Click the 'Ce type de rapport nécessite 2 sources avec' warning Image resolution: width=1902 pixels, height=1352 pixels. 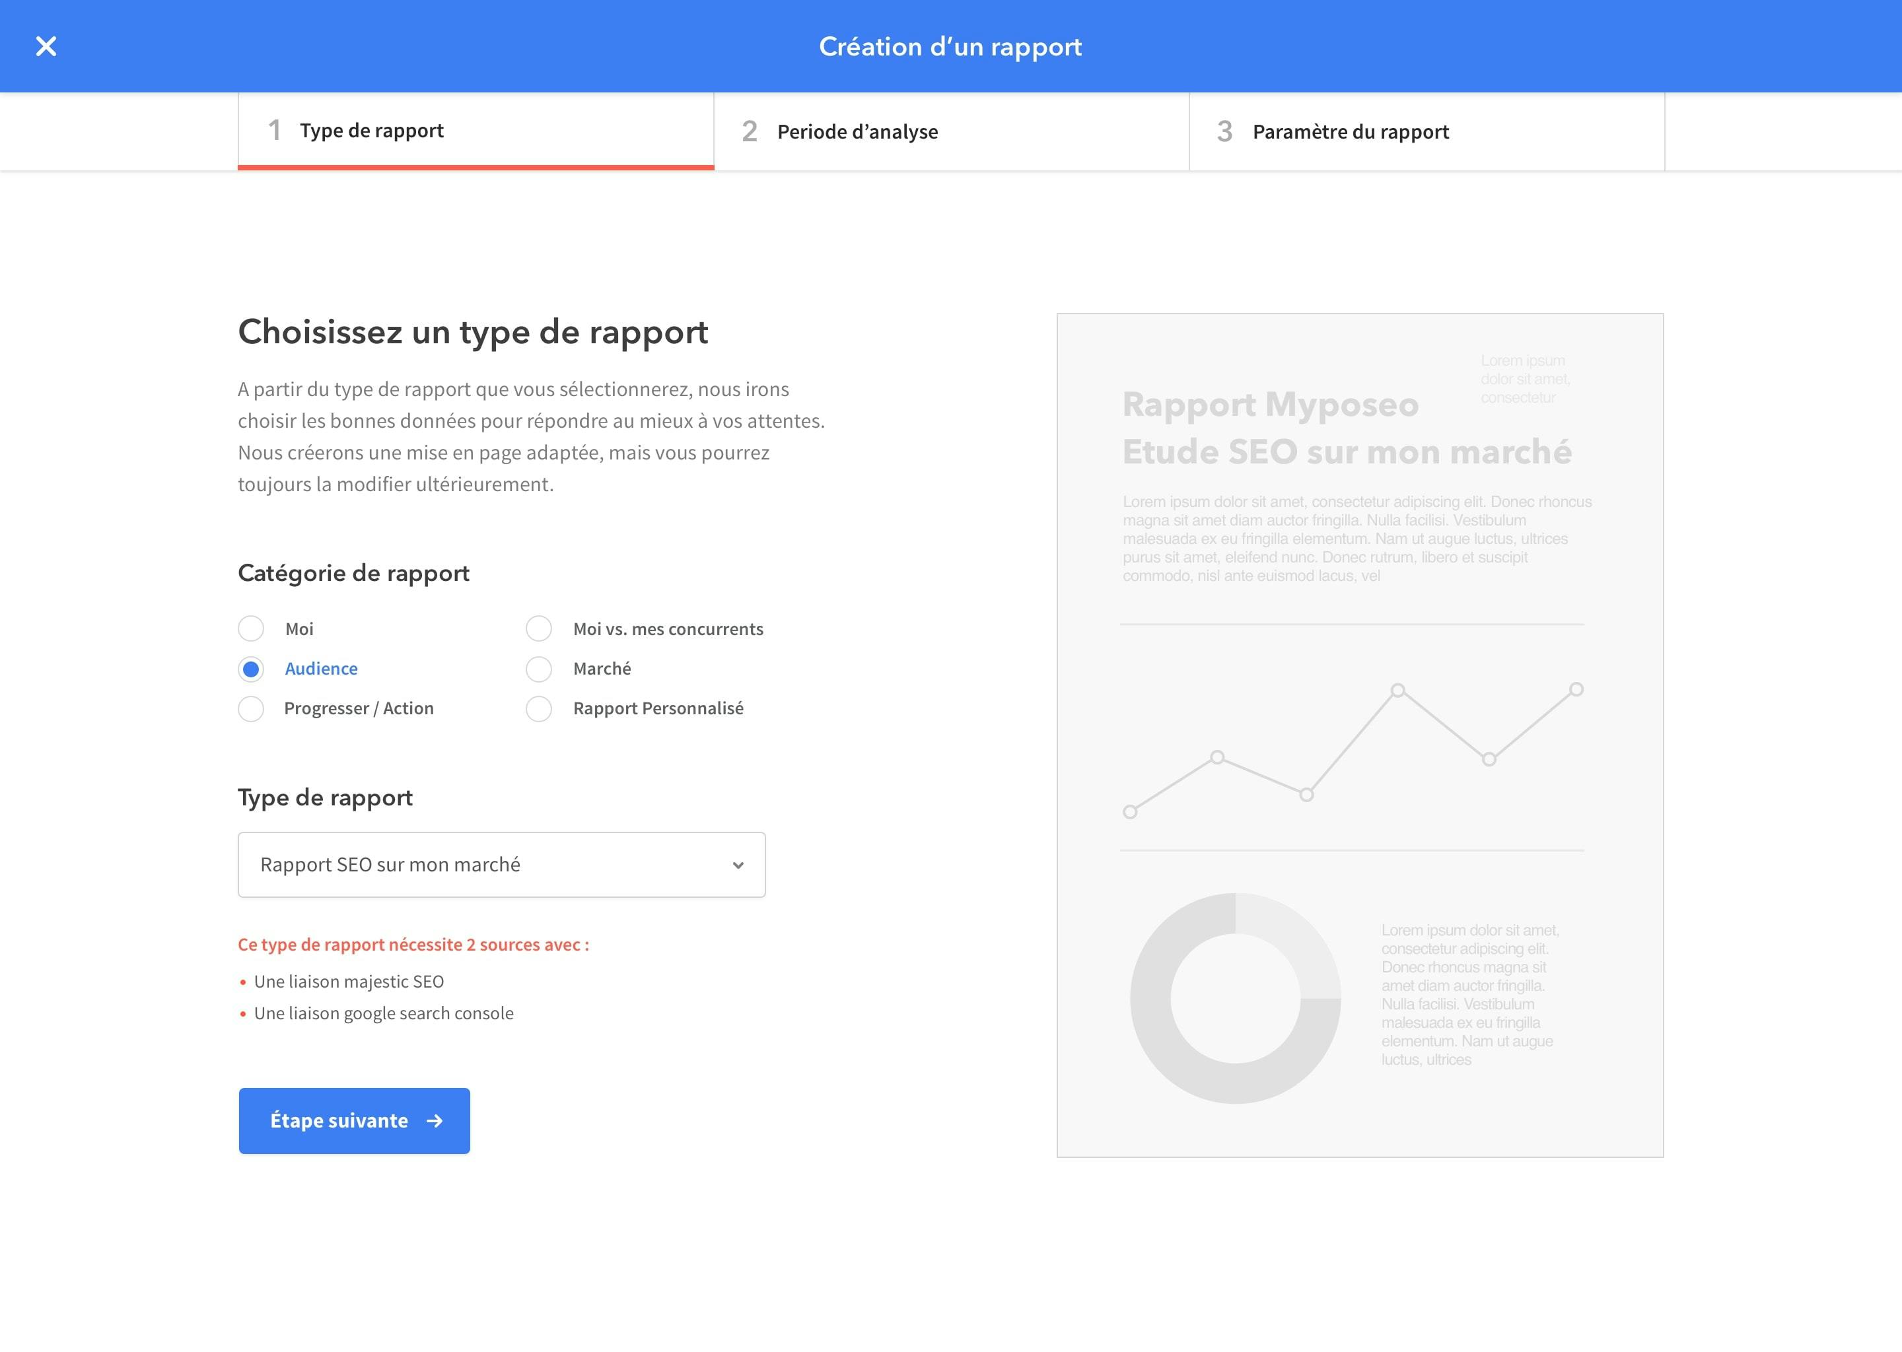click(413, 945)
